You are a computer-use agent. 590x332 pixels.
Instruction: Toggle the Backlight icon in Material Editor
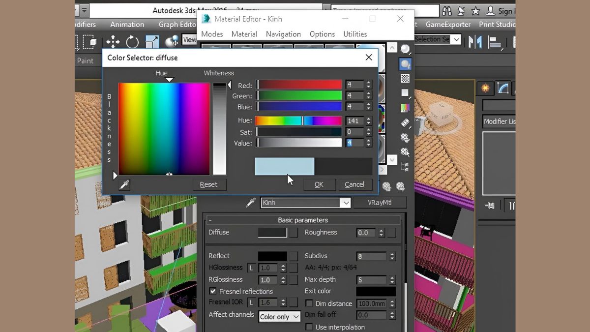[x=405, y=64]
